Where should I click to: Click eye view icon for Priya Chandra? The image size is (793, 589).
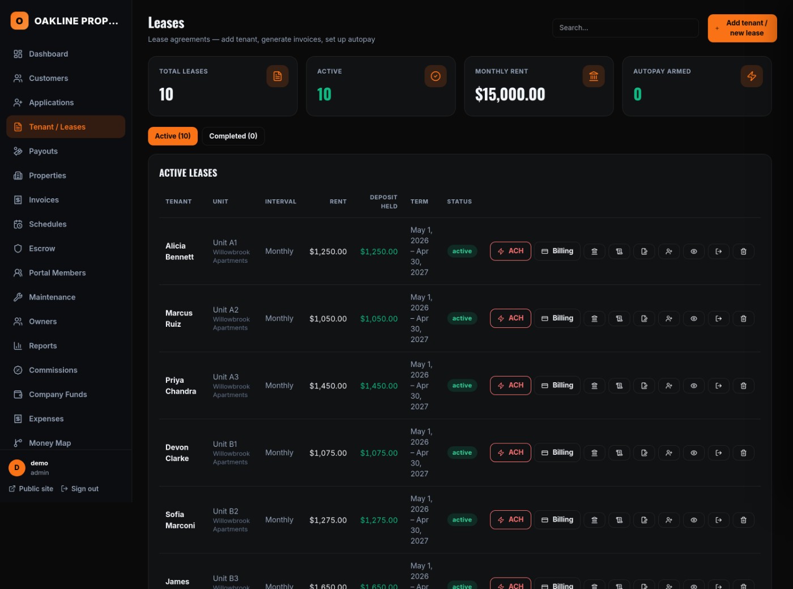694,386
